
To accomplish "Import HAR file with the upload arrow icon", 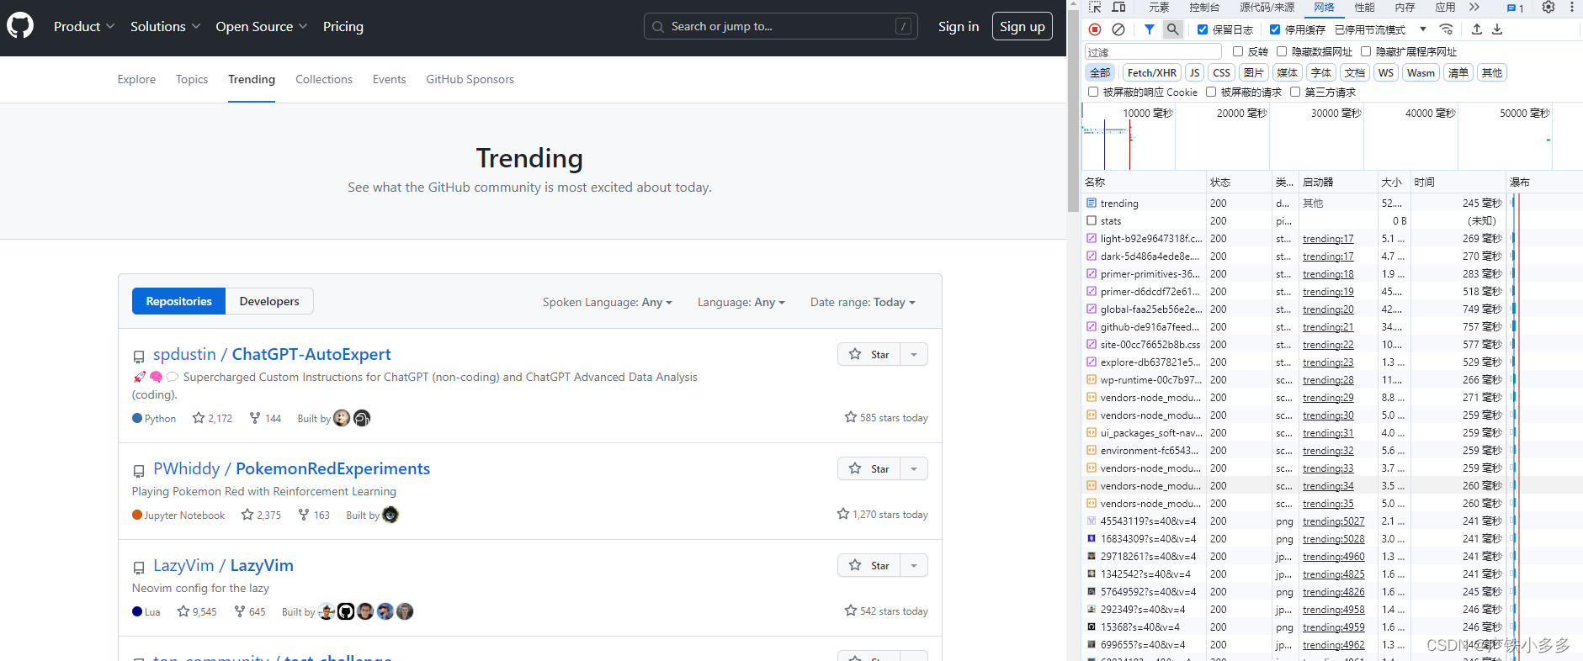I will 1477,29.
